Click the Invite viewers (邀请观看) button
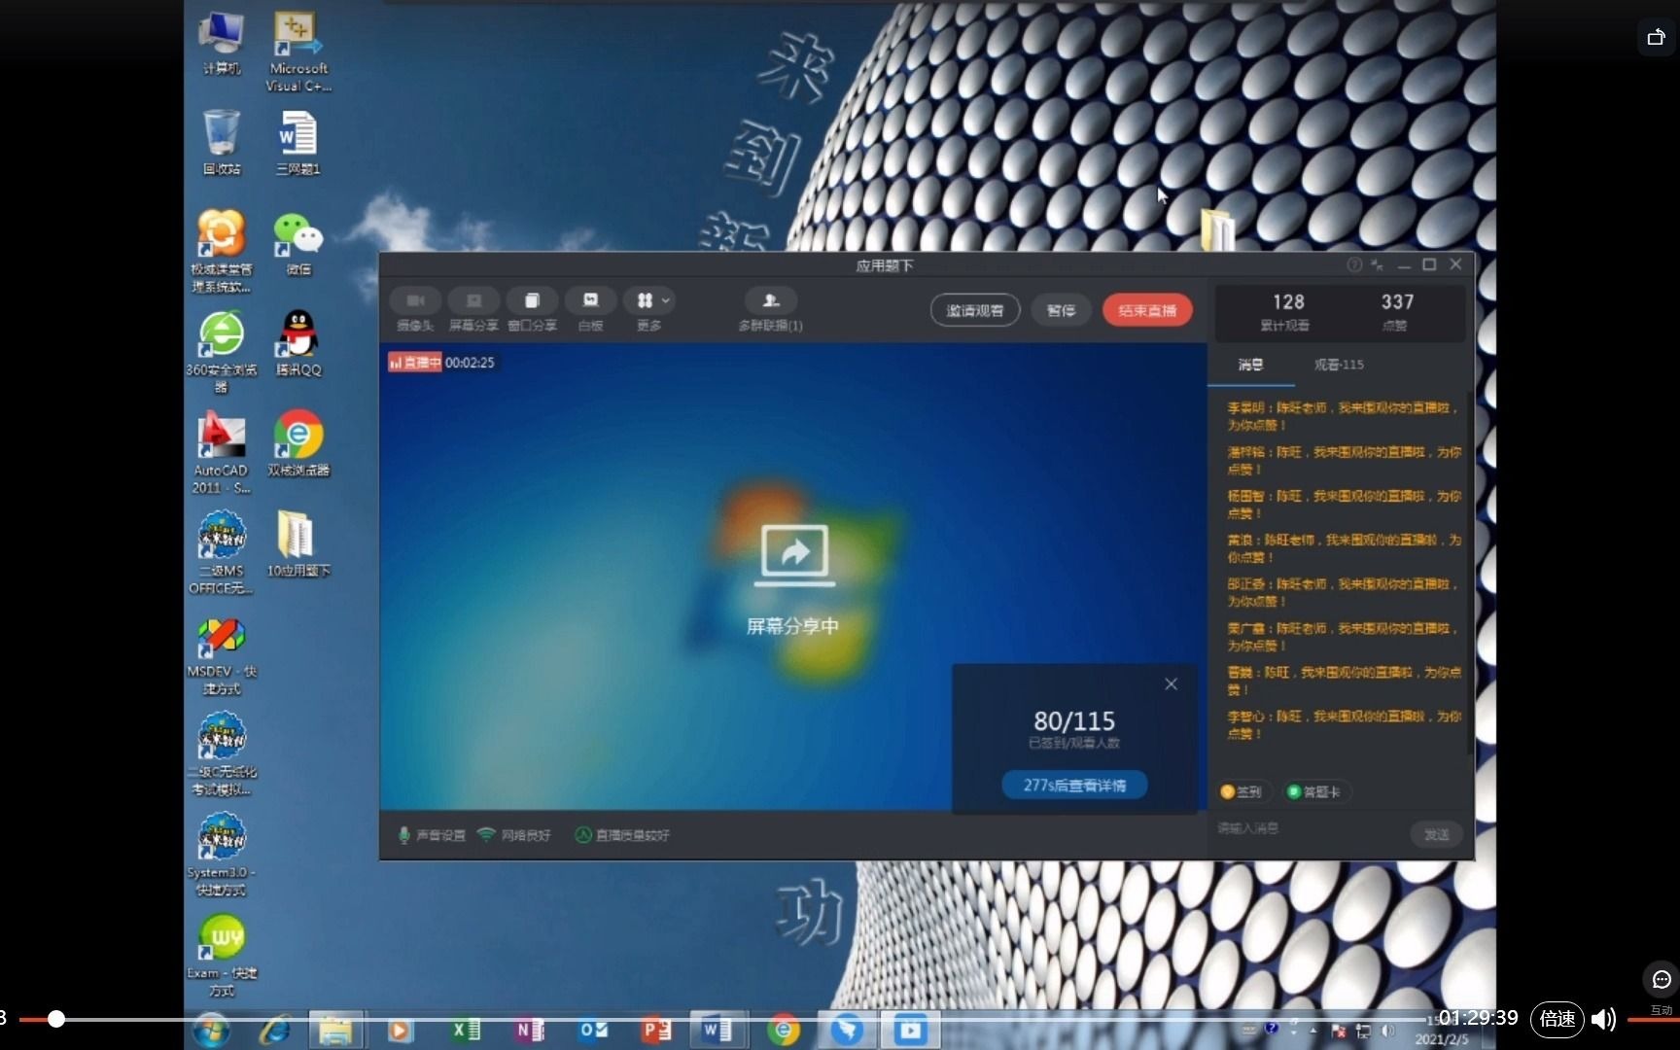The height and width of the screenshot is (1050, 1680). tap(975, 310)
